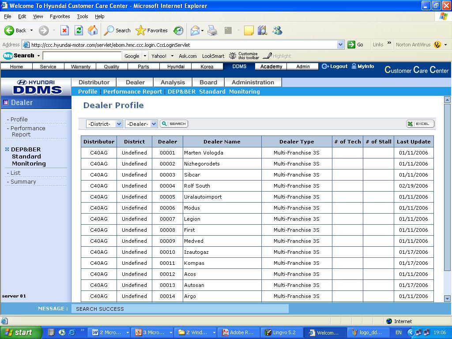Switch to the DDMS tab
The height and width of the screenshot is (339, 452).
(239, 66)
